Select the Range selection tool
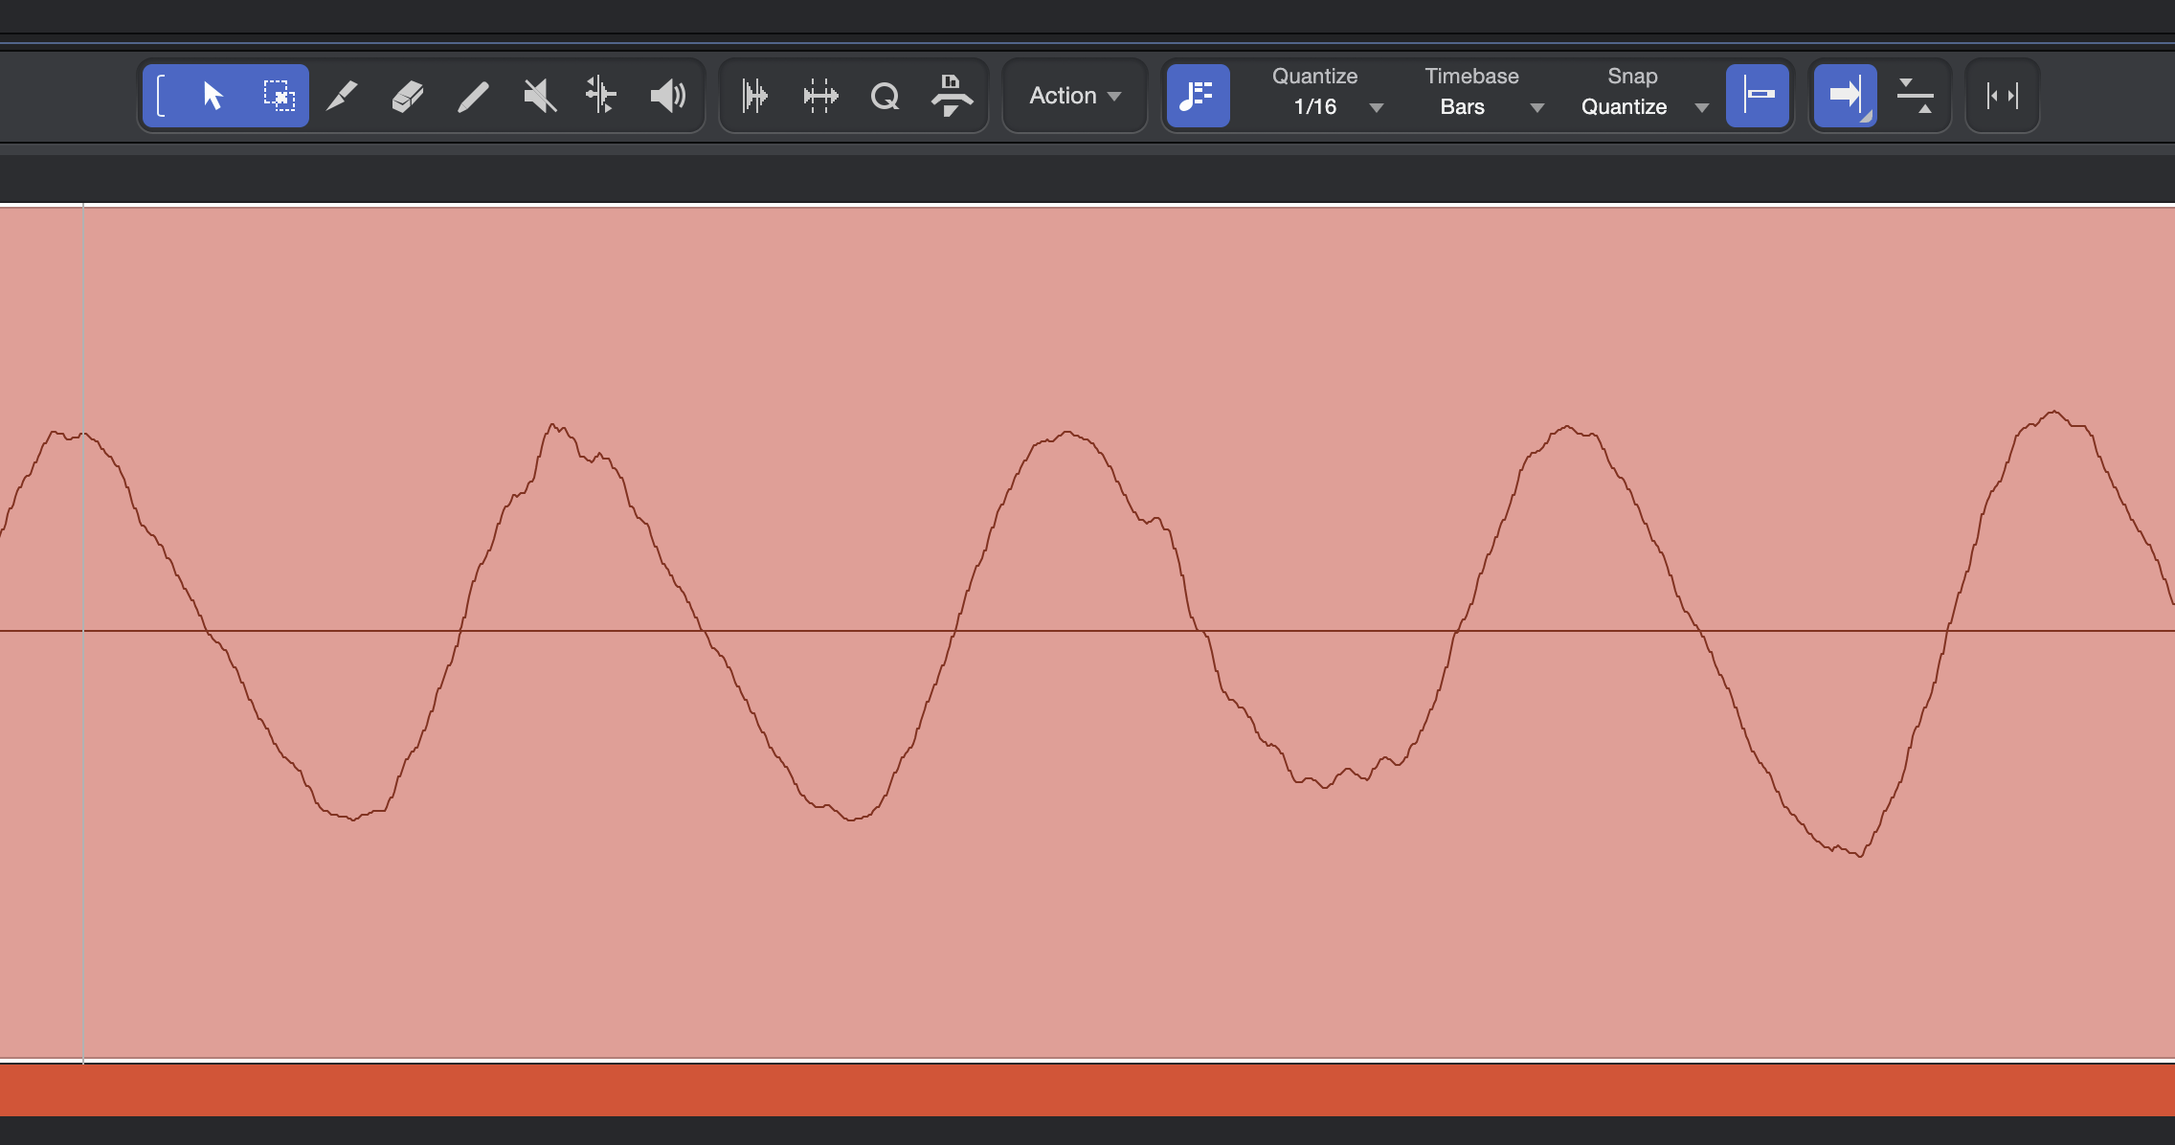Screen dimensions: 2175x1145 [279, 96]
